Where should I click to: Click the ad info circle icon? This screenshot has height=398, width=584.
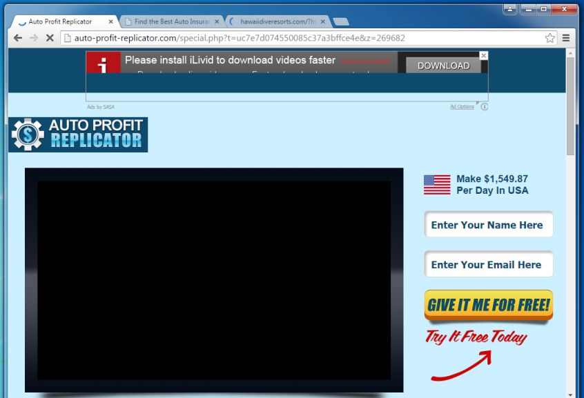484,107
